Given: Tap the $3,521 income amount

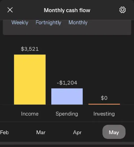Looking at the screenshot, I should coord(30,49).
